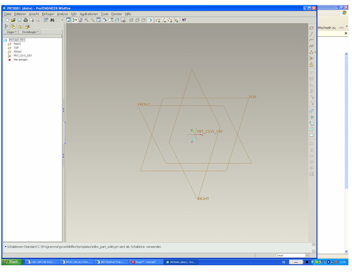Image resolution: width=352 pixels, height=272 pixels.
Task: Toggle datum planes visibility
Action: 158,20
